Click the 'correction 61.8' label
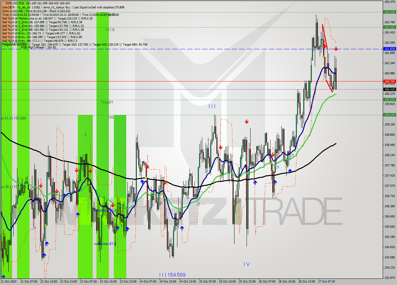 [x=105, y=244]
